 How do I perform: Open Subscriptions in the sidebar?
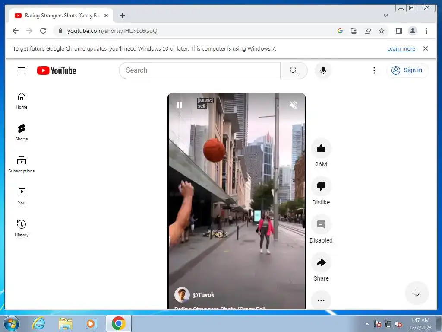[22, 165]
